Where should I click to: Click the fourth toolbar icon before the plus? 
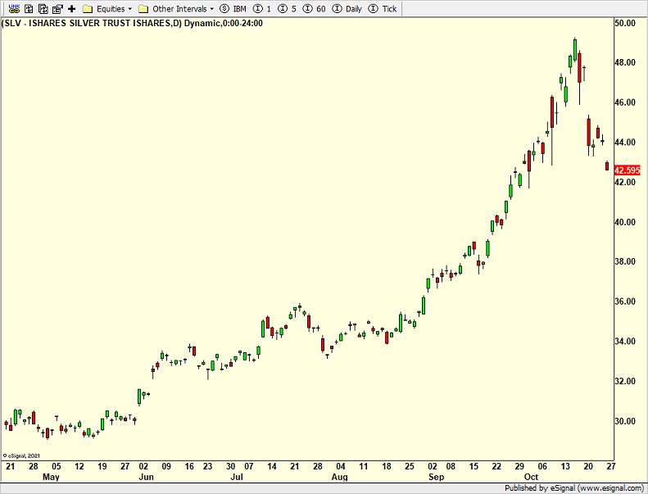coord(57,8)
